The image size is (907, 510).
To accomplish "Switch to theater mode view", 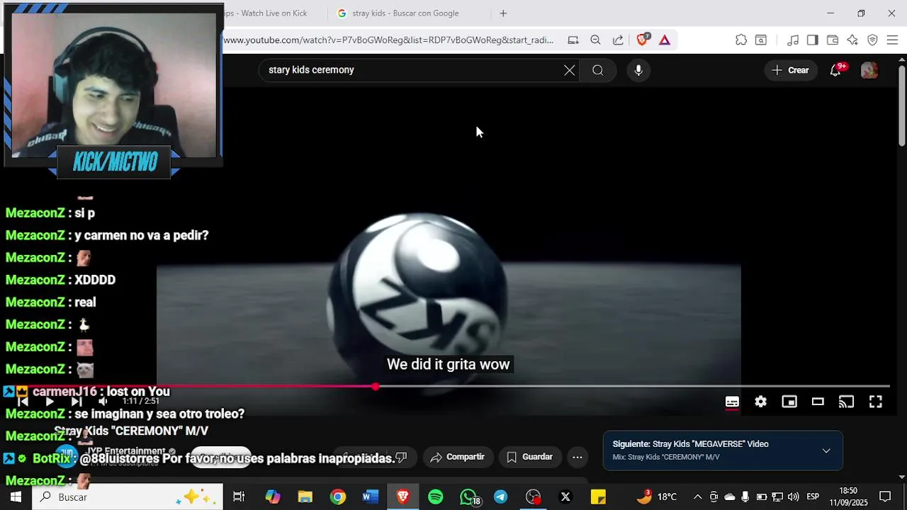I will pos(818,402).
